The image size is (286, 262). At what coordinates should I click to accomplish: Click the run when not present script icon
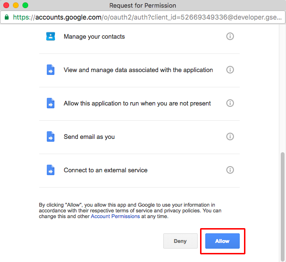pyautogui.click(x=51, y=103)
